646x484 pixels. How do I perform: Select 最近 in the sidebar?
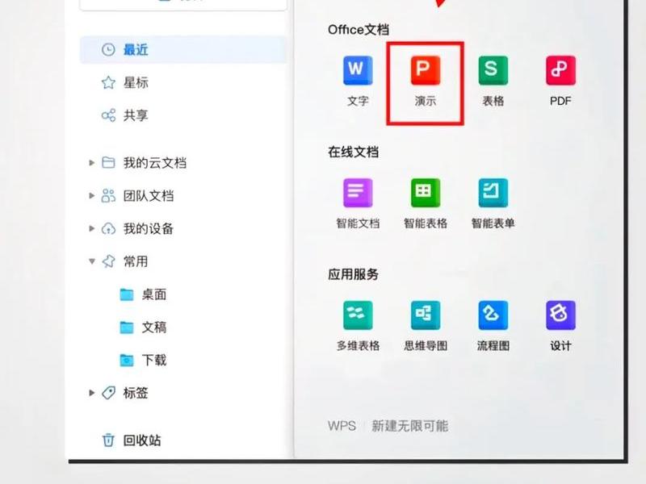pos(183,50)
